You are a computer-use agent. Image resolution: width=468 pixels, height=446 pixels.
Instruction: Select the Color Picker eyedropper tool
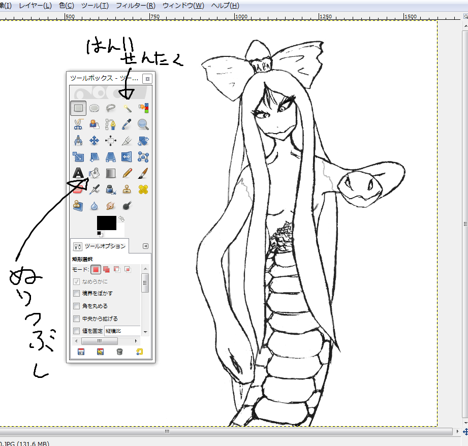point(127,124)
